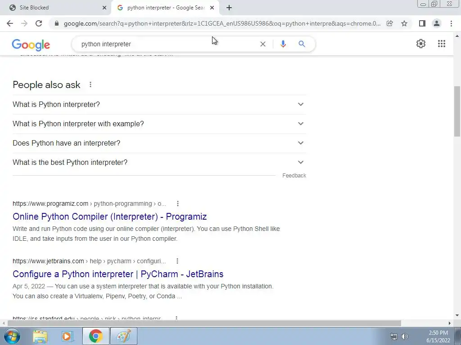Click the Chrome taskbar icon
The image size is (461, 345).
coord(95,336)
